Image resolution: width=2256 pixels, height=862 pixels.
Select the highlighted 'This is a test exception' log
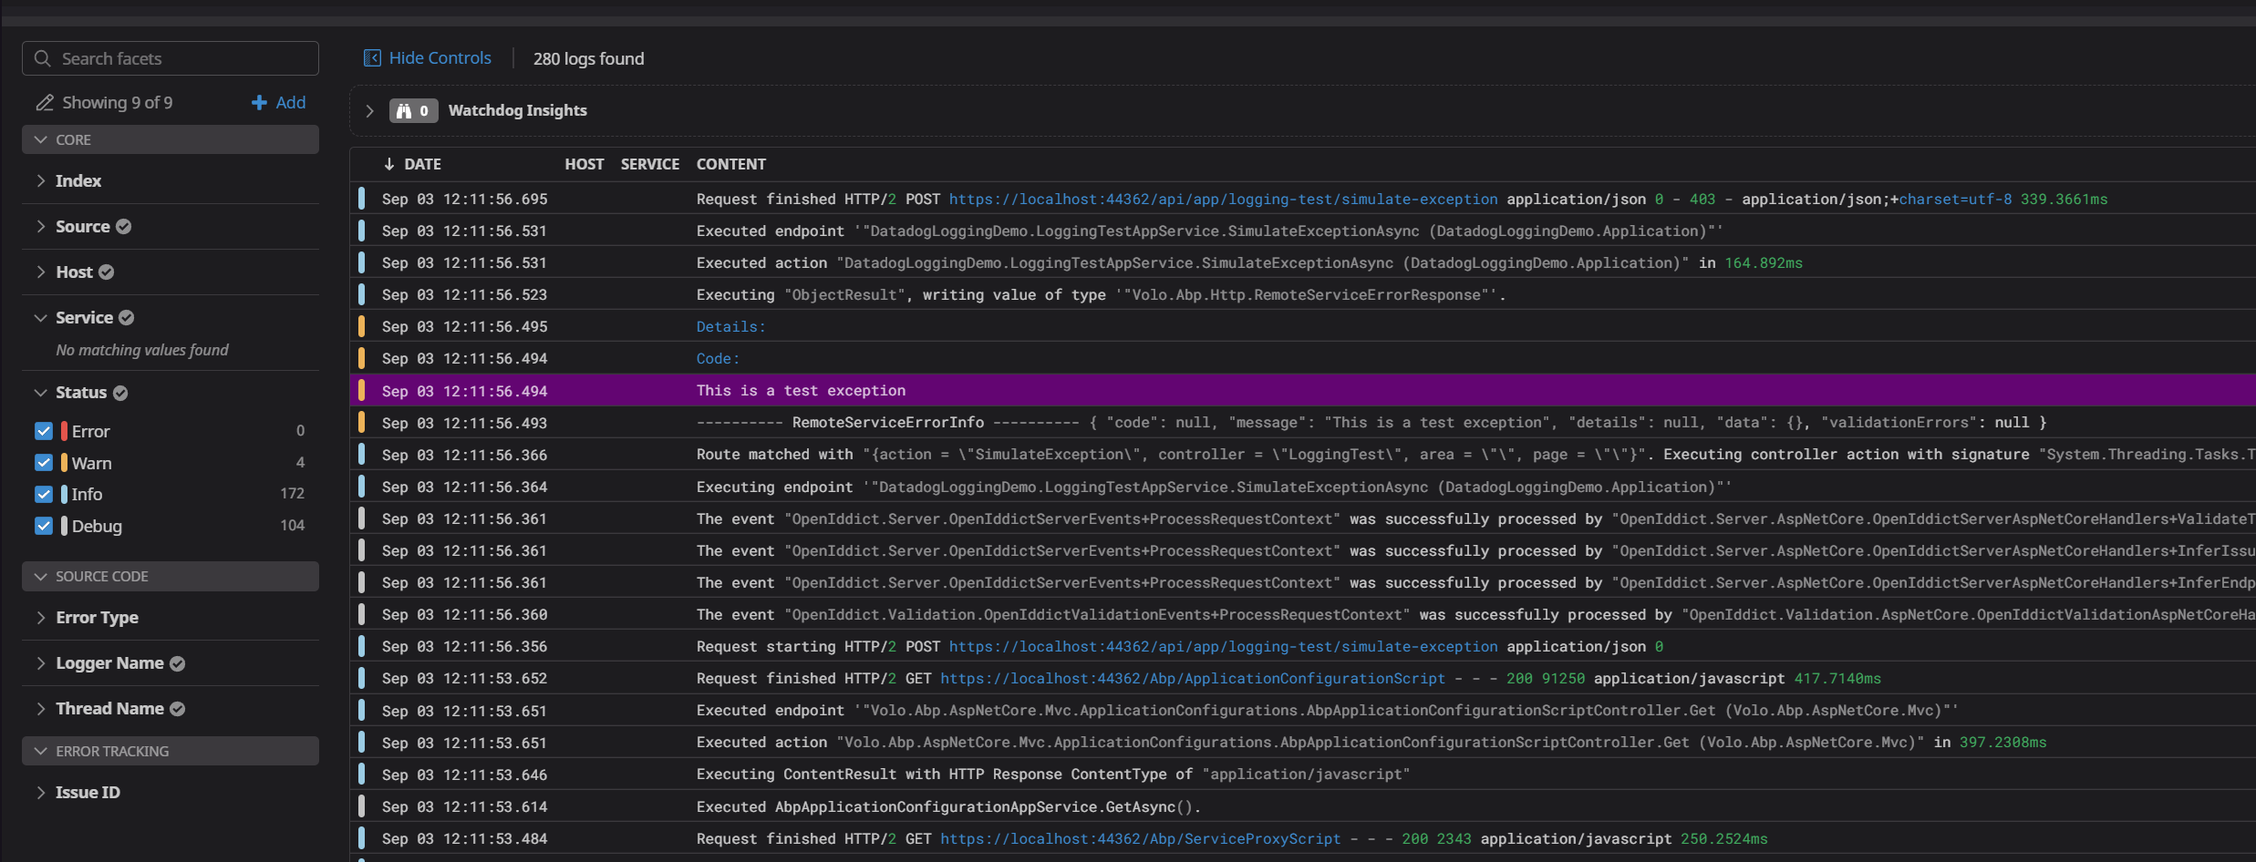click(x=1304, y=390)
